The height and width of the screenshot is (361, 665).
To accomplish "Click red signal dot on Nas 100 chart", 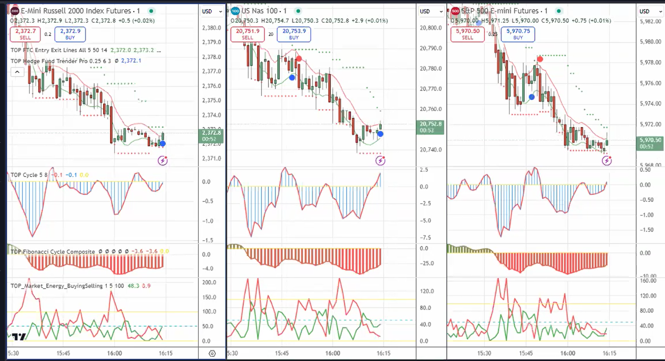I will point(299,58).
